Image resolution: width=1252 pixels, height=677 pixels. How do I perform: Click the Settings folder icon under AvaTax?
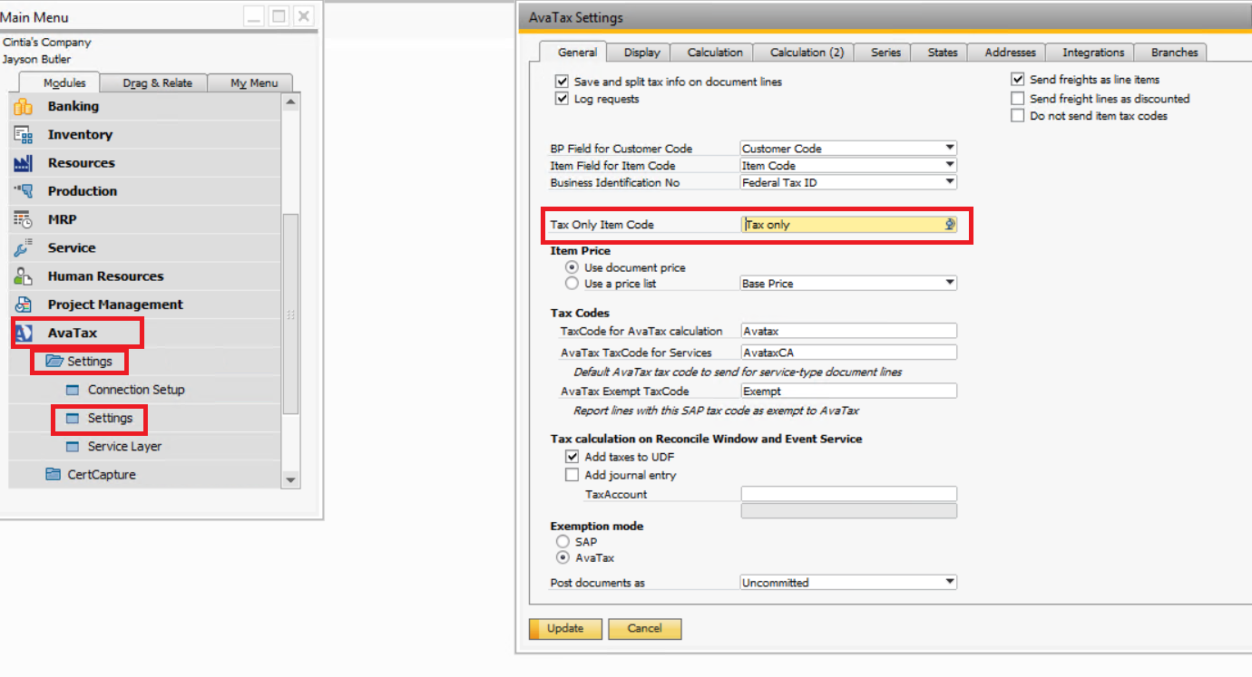tap(54, 362)
